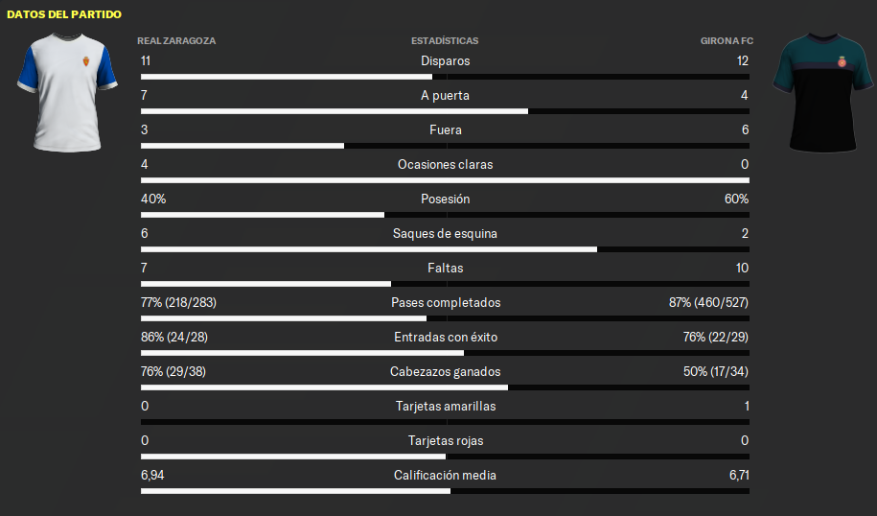This screenshot has height=516, width=877.
Task: Click the Tarjetas rojas row label
Action: point(445,440)
